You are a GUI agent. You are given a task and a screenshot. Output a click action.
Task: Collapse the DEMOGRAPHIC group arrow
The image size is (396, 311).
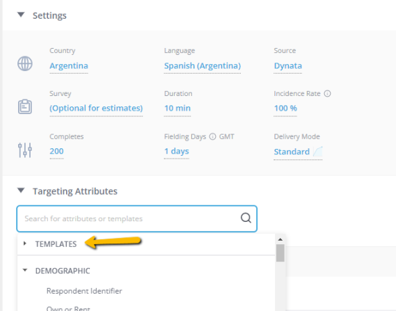coord(25,270)
